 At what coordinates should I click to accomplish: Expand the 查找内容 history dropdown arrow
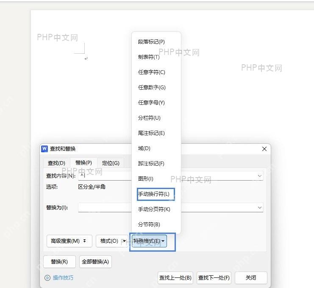[x=259, y=176]
